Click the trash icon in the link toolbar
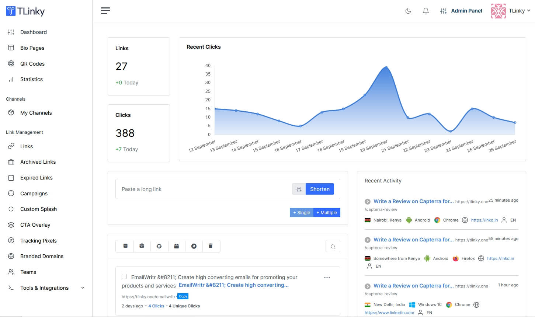Image resolution: width=535 pixels, height=317 pixels. pyautogui.click(x=211, y=246)
